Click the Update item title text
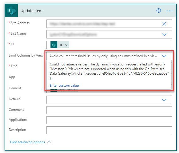This screenshot has height=153, width=179. tap(31, 11)
